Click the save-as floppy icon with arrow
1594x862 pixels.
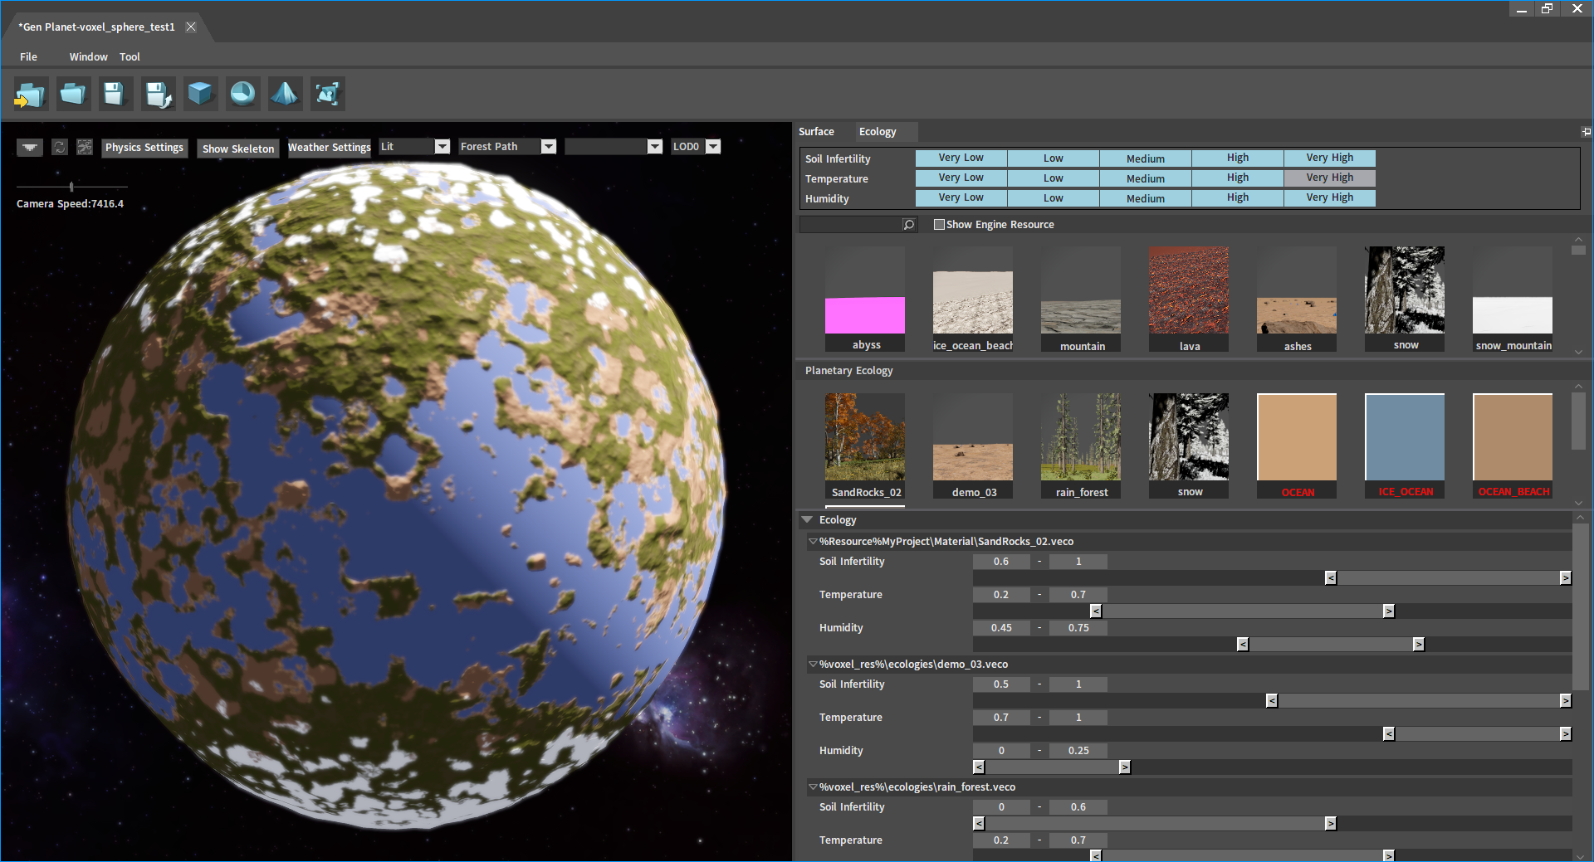click(x=158, y=94)
